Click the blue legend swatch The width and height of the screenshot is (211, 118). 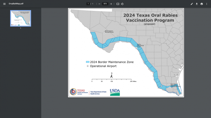click(88, 62)
